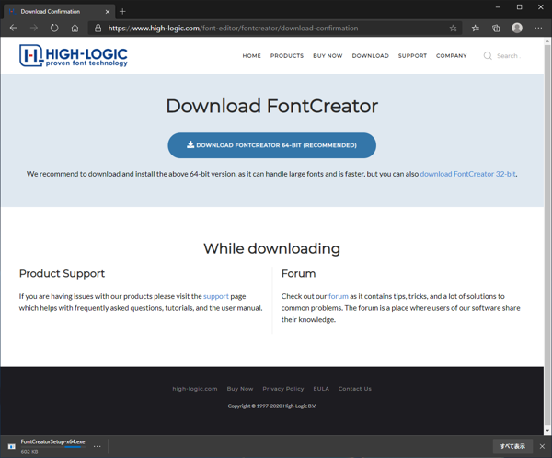Click the address bar URL
This screenshot has height=458, width=552.
233,29
